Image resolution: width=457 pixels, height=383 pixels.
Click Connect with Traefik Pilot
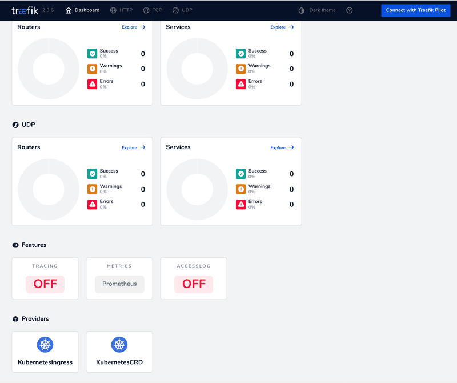point(415,10)
